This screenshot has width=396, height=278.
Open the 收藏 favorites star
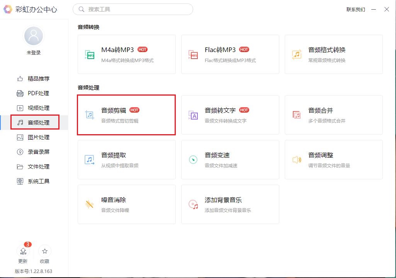coord(44,254)
